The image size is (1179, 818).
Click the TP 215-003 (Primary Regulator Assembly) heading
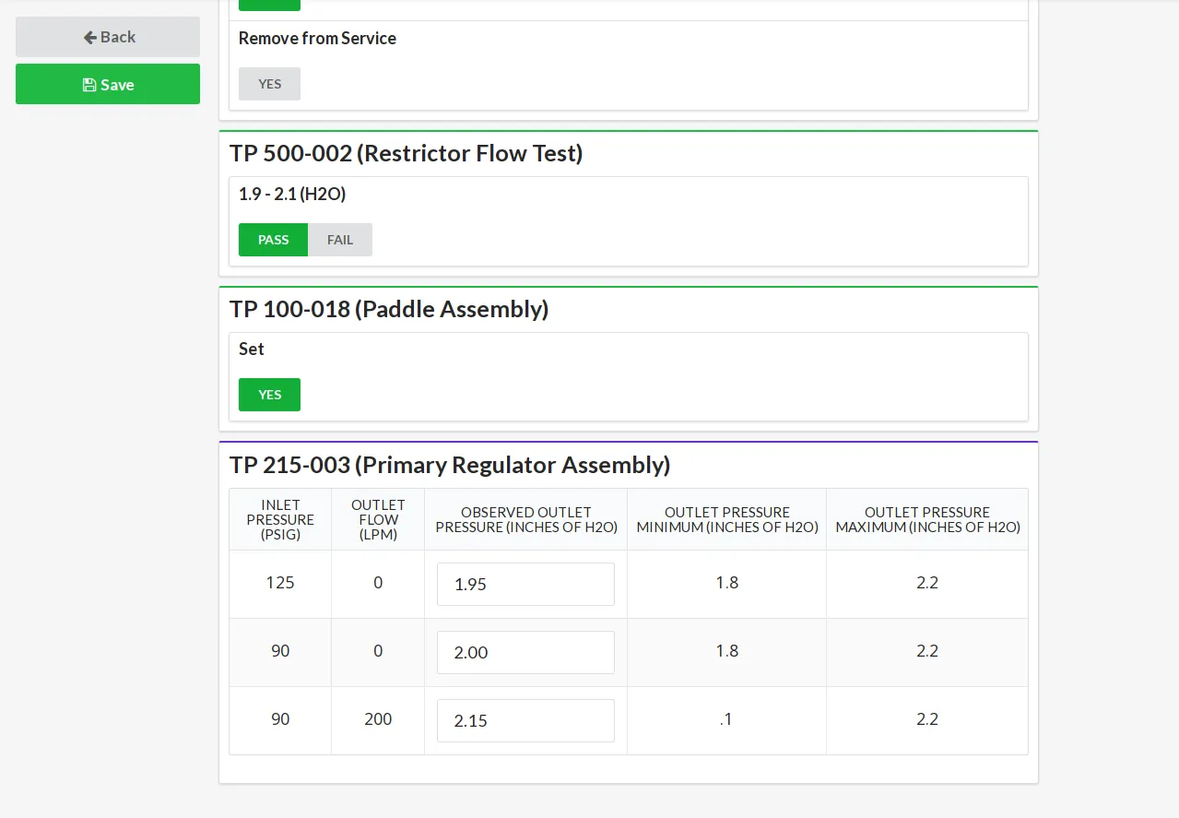click(x=450, y=465)
